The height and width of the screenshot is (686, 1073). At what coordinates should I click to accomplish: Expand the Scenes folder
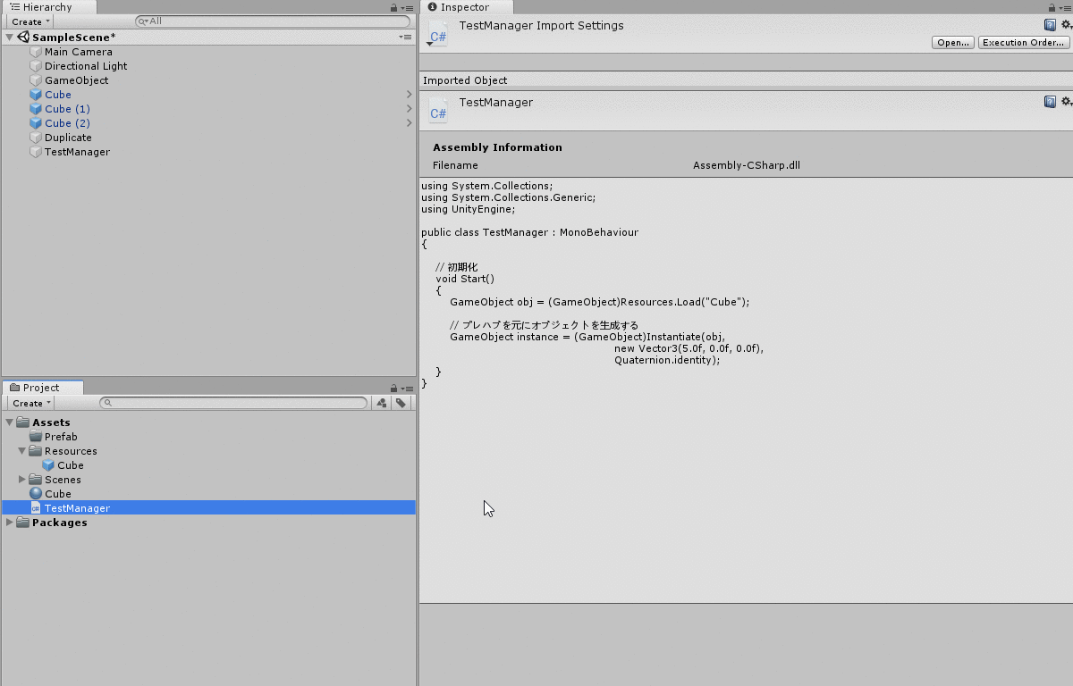coord(22,480)
